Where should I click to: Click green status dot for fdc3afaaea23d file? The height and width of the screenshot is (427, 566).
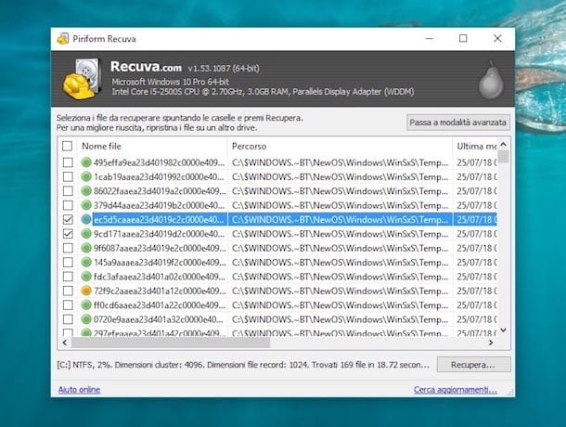coord(86,277)
